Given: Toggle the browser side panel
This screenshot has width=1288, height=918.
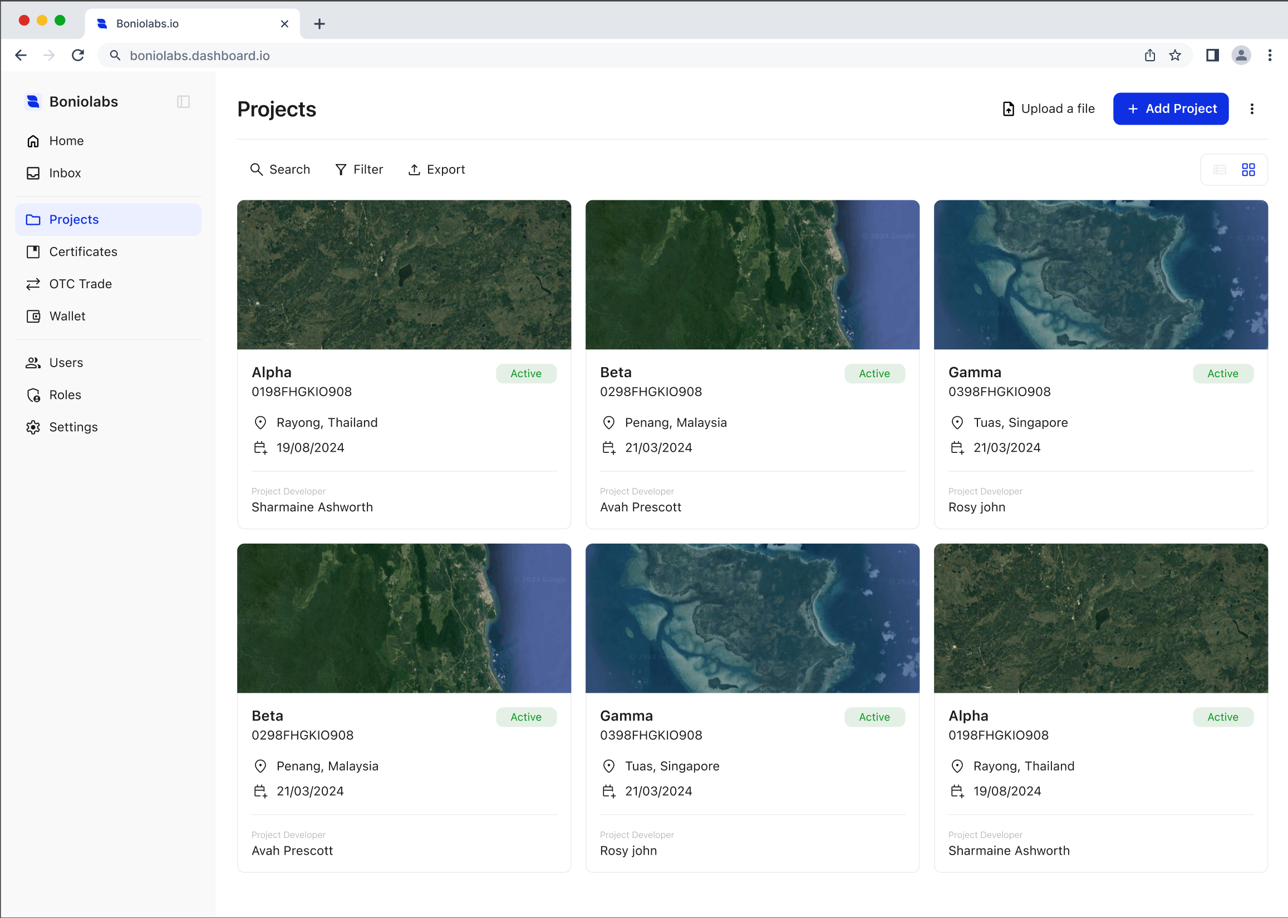Looking at the screenshot, I should (1212, 56).
